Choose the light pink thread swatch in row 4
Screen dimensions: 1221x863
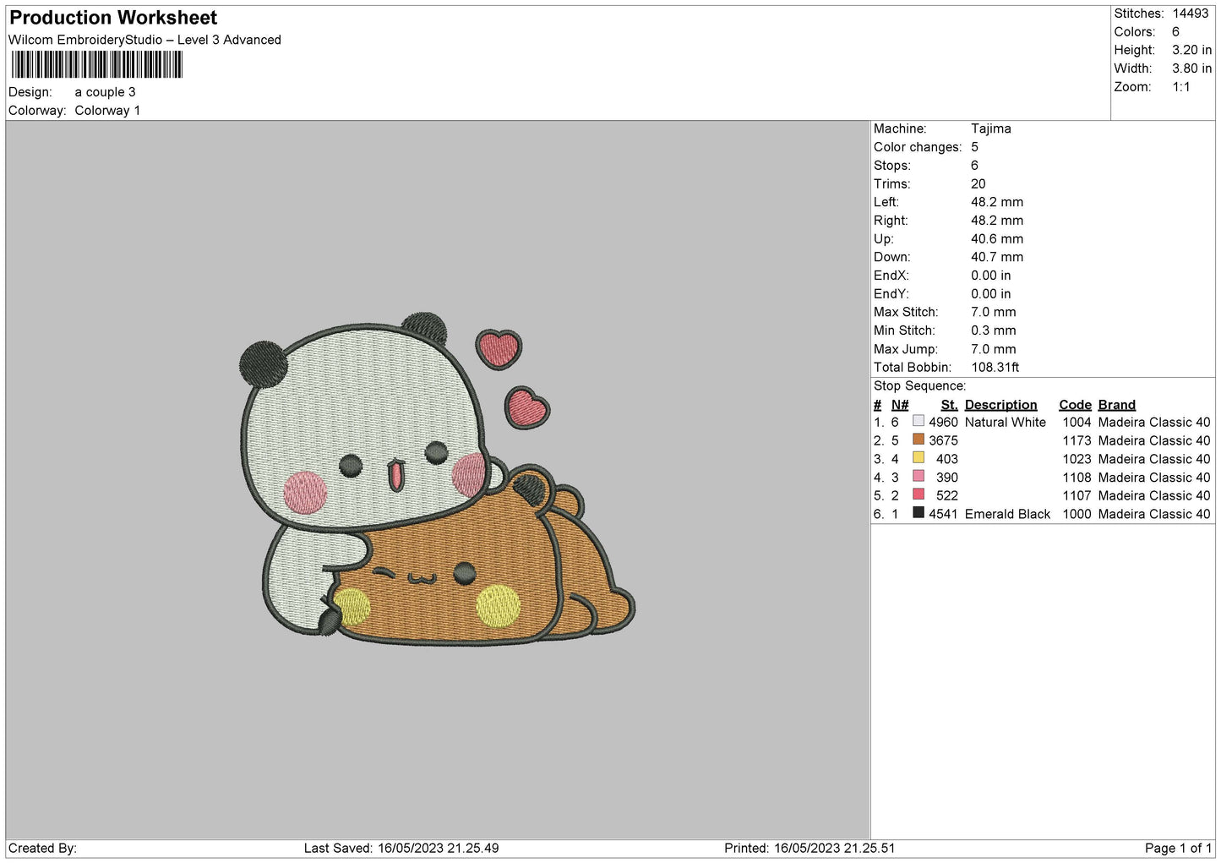point(918,477)
